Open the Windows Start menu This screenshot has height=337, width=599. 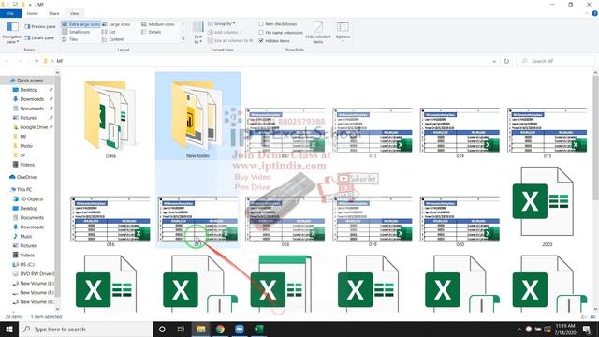pyautogui.click(x=9, y=329)
